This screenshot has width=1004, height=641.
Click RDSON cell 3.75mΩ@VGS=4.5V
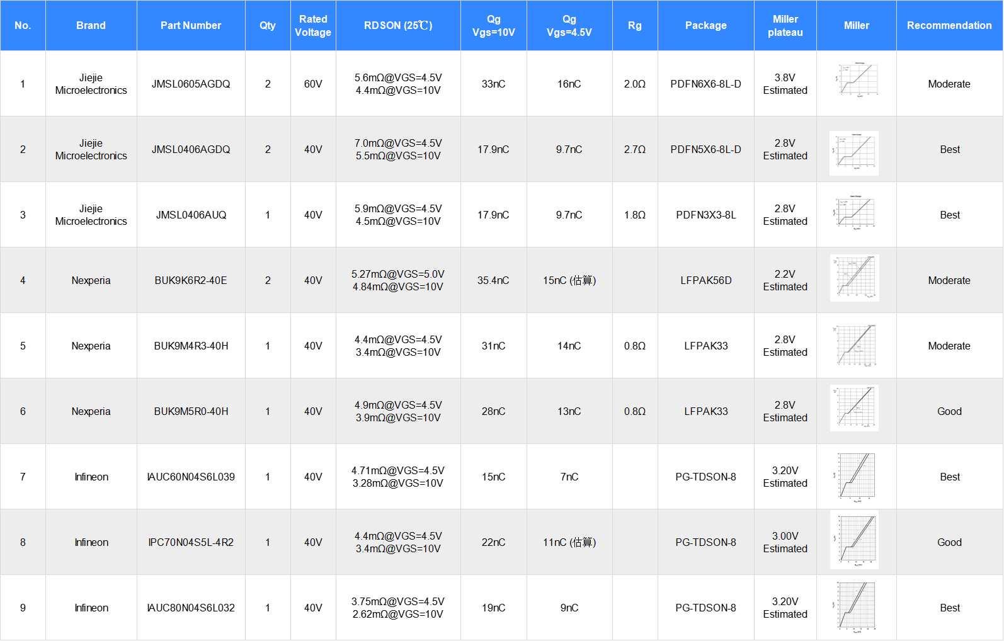tap(398, 608)
